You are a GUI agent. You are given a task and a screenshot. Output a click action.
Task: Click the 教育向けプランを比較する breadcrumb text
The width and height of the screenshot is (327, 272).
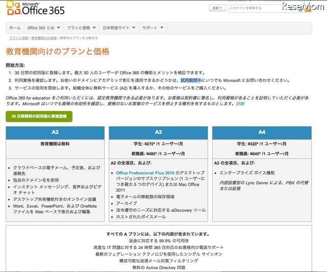tap(79, 38)
